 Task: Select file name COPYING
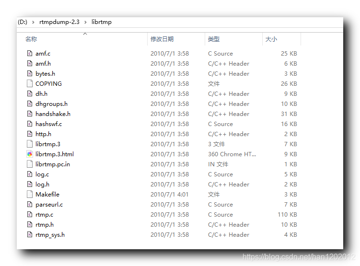[49, 84]
